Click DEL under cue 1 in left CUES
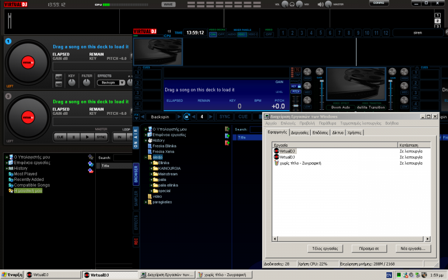The image size is (448, 280). tap(137, 77)
